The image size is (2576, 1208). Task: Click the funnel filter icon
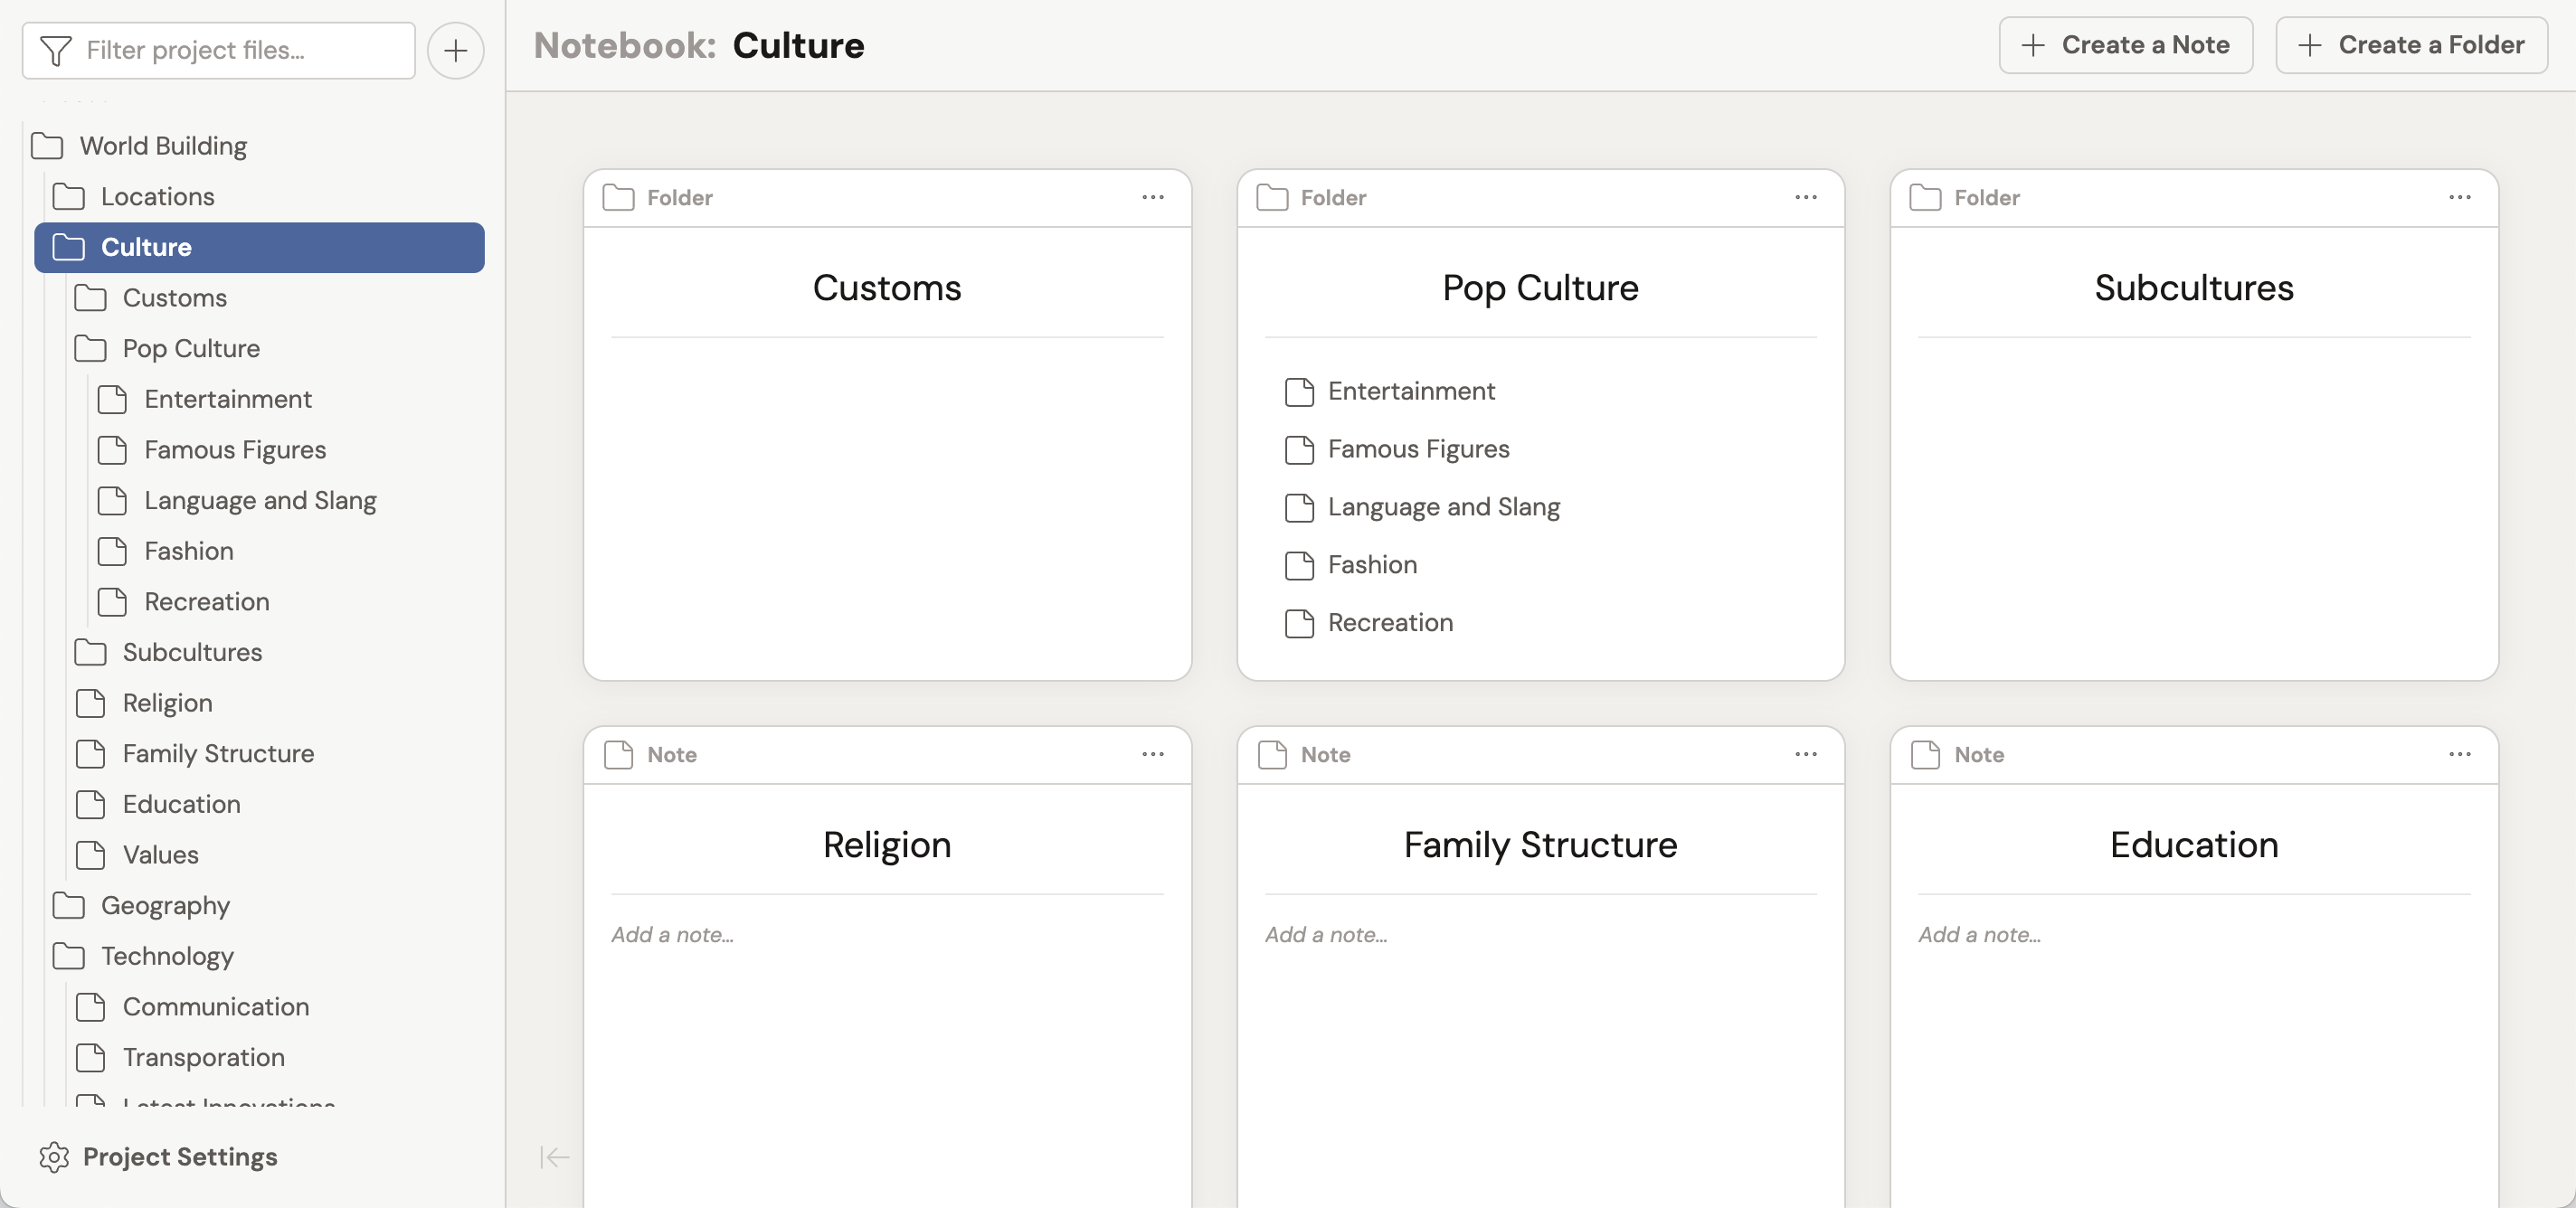click(x=56, y=50)
